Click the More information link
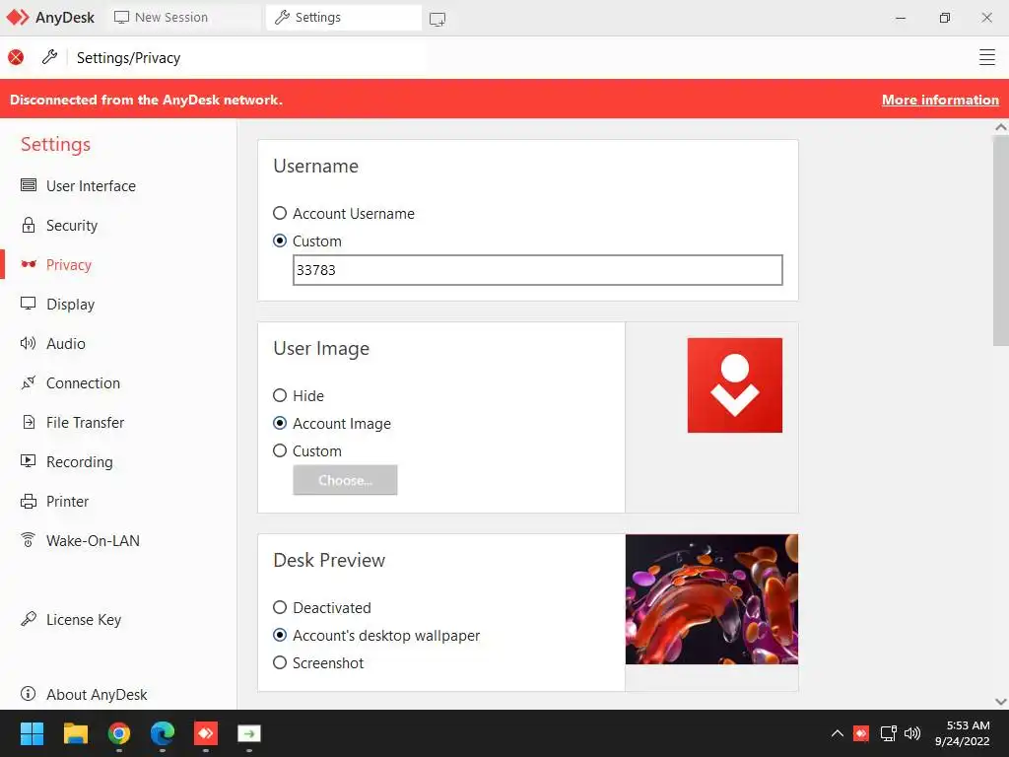 tap(940, 100)
